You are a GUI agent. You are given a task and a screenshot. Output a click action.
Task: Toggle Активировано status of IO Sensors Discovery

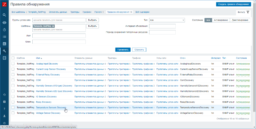click(243, 96)
